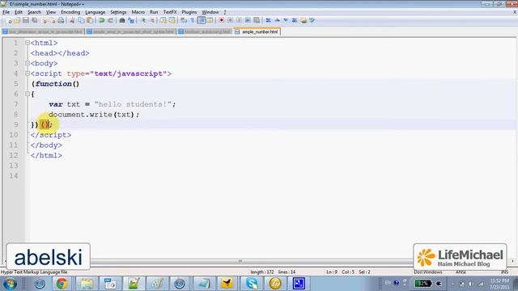Click the taskbar clock showing 11:32 PM
518x291 pixels.
pyautogui.click(x=499, y=284)
